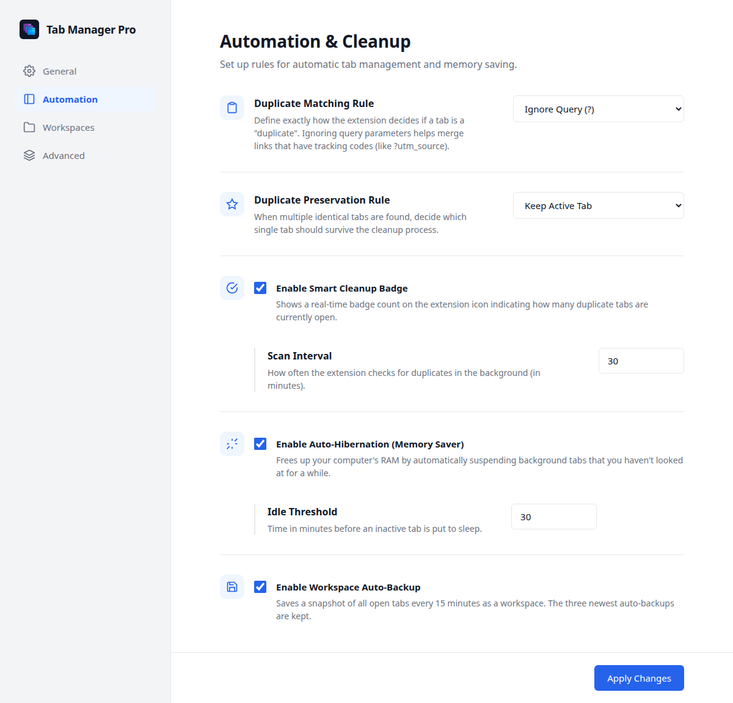Click the Workspaces folder icon in sidebar
The image size is (733, 703).
click(29, 127)
